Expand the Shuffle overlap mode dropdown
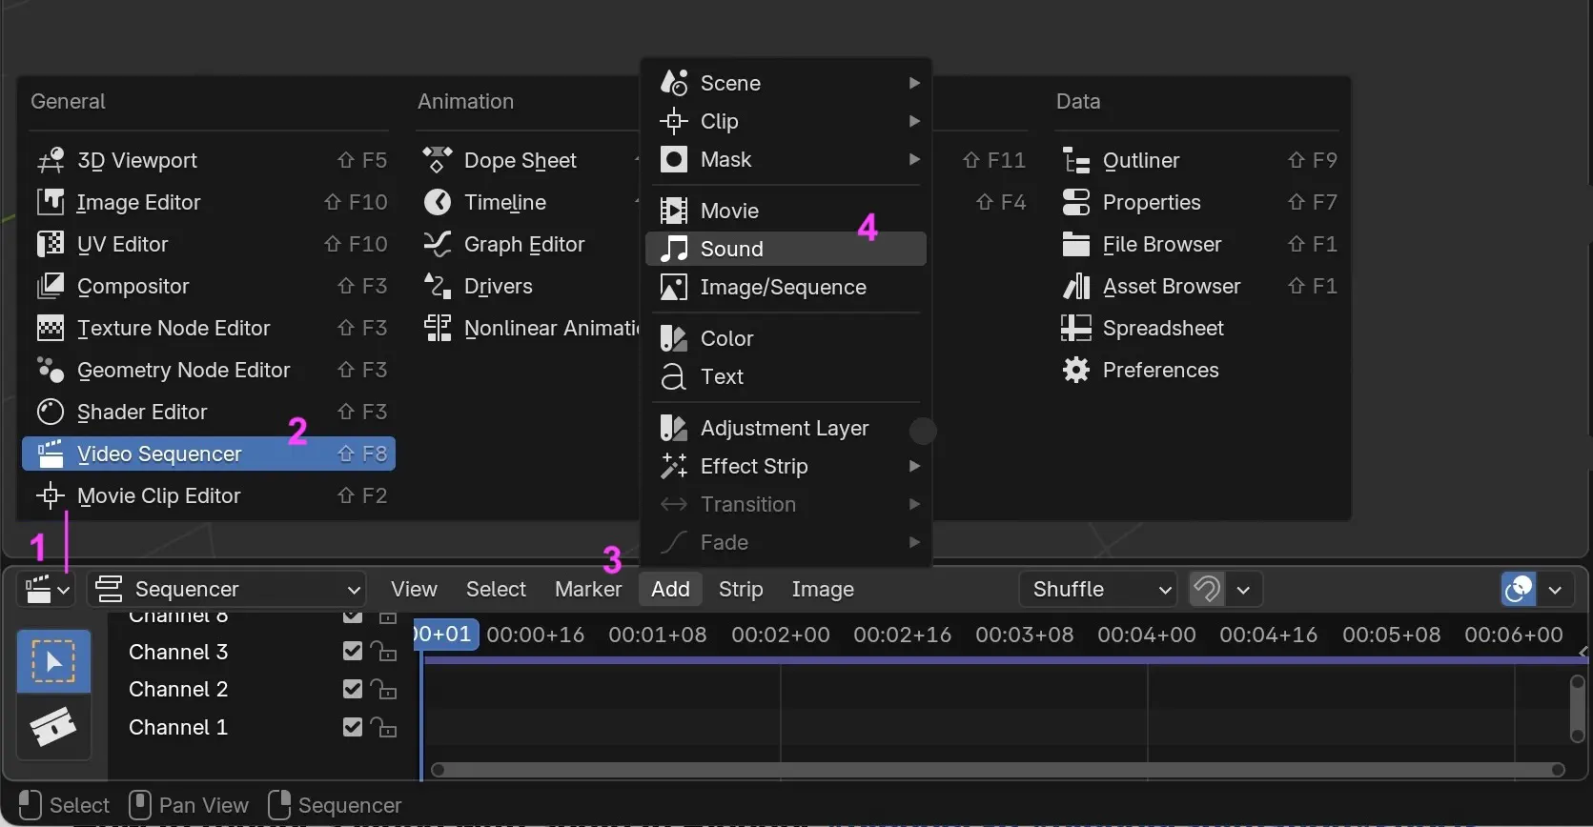Viewport: 1593px width, 827px height. pos(1099,590)
